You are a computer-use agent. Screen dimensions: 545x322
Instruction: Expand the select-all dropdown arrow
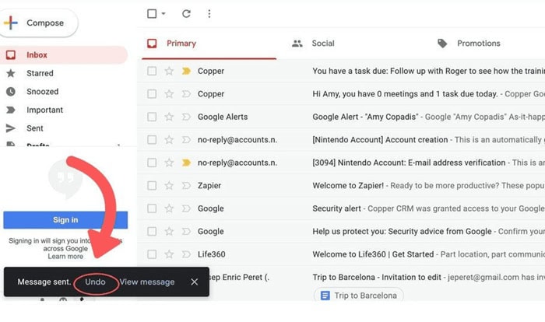click(163, 14)
